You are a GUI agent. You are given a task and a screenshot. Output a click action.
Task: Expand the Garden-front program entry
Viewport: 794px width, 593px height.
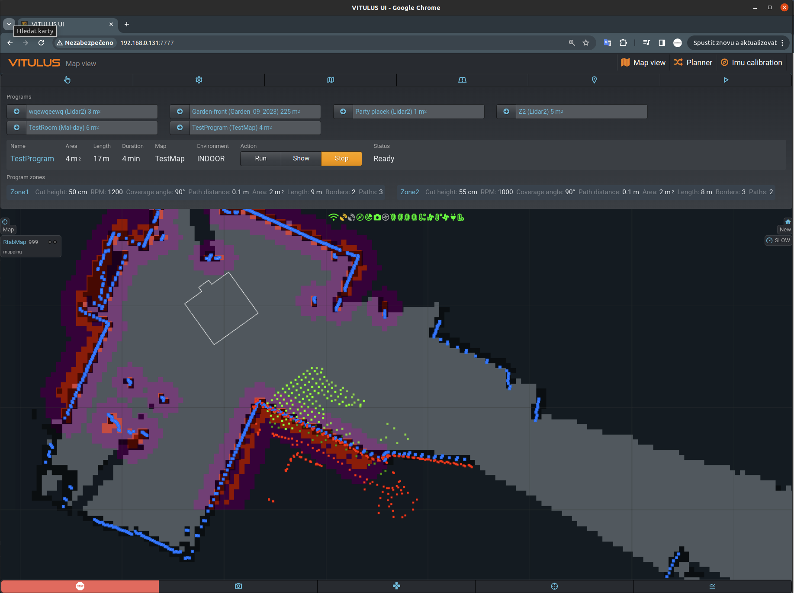pyautogui.click(x=180, y=112)
